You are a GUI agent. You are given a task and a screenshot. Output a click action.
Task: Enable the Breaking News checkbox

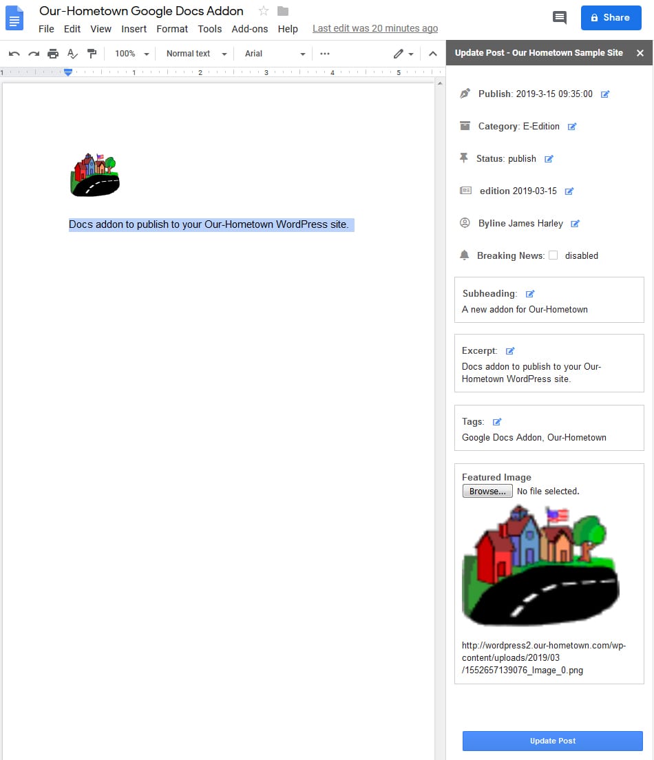click(x=553, y=255)
